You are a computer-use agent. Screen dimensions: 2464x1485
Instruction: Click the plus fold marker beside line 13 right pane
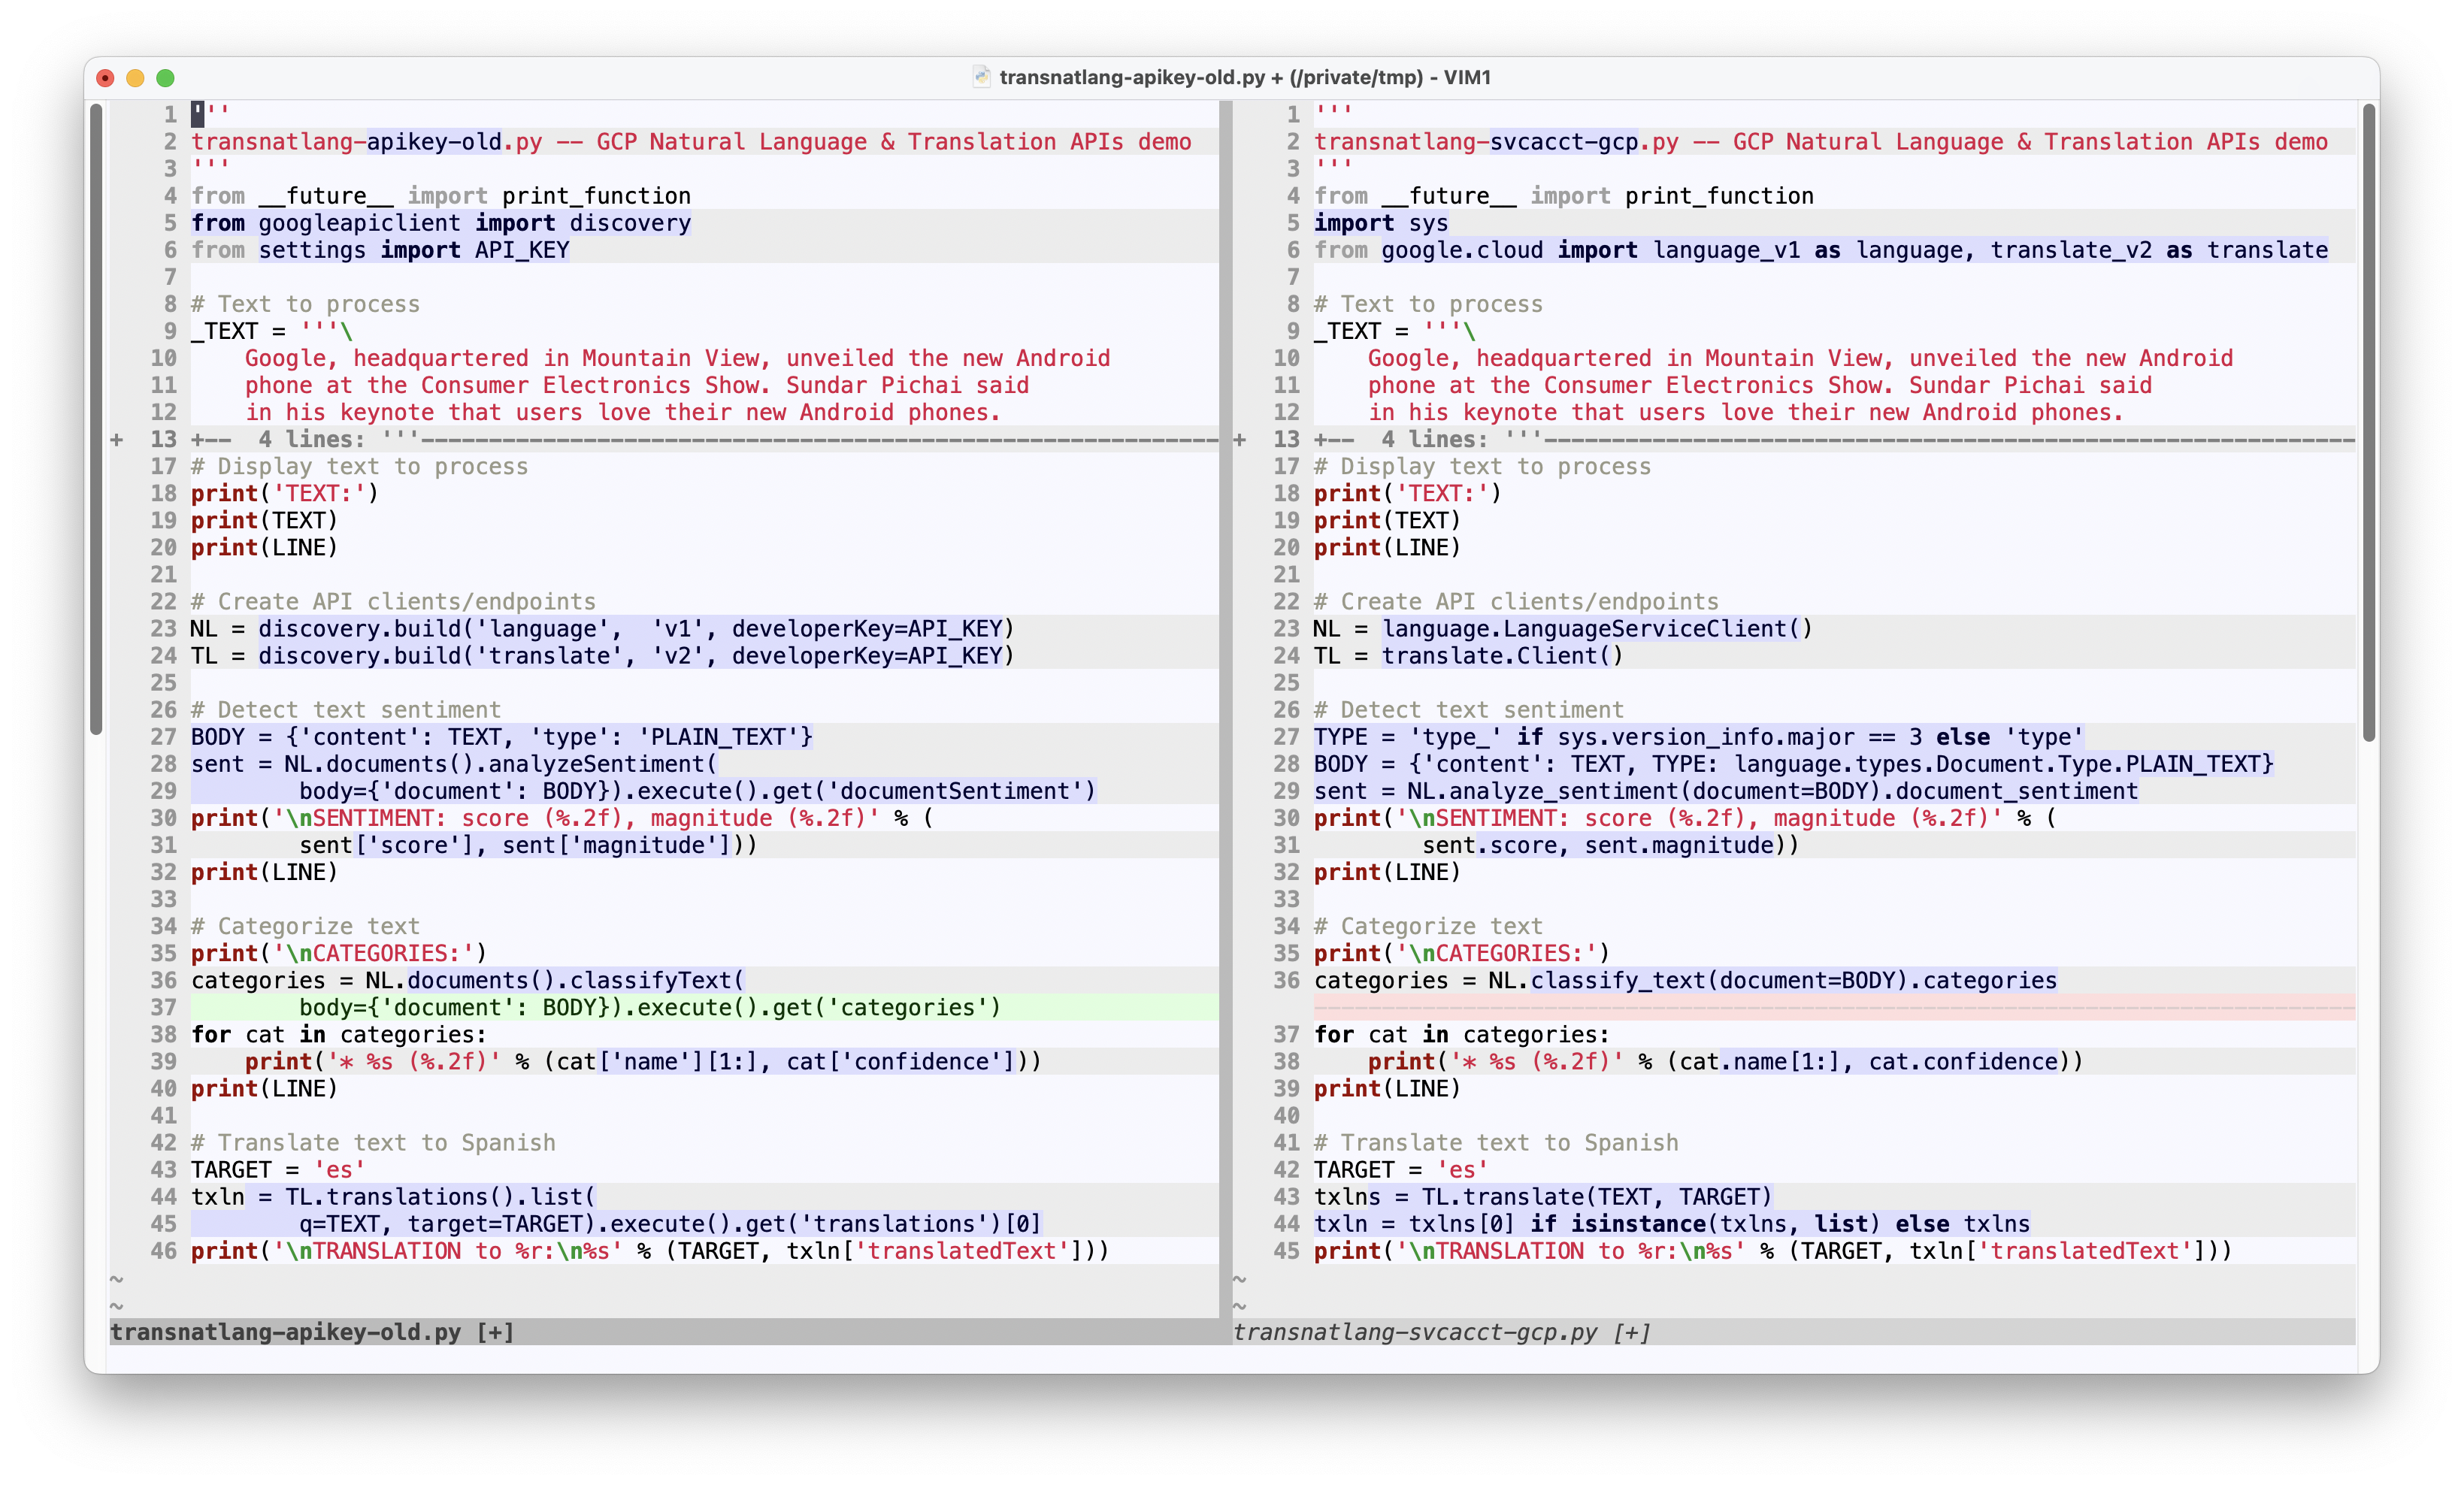pos(1240,439)
